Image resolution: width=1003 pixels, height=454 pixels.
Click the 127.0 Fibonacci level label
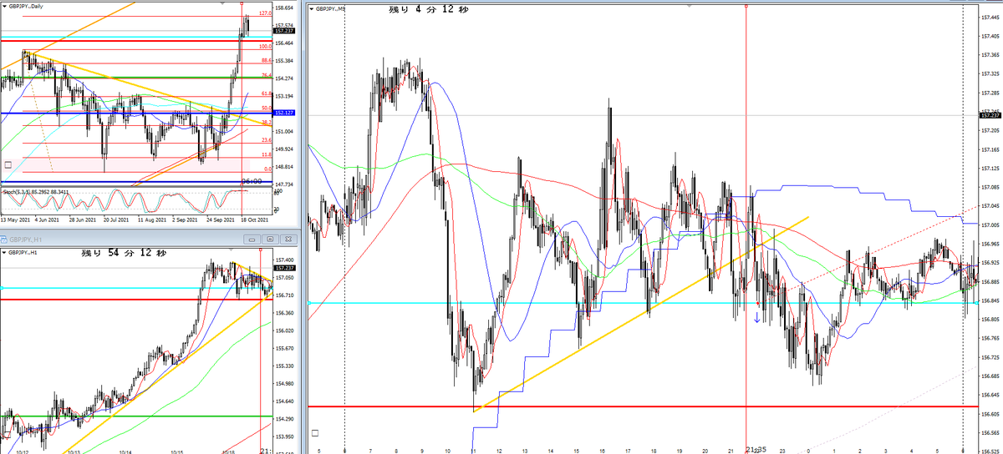click(265, 14)
